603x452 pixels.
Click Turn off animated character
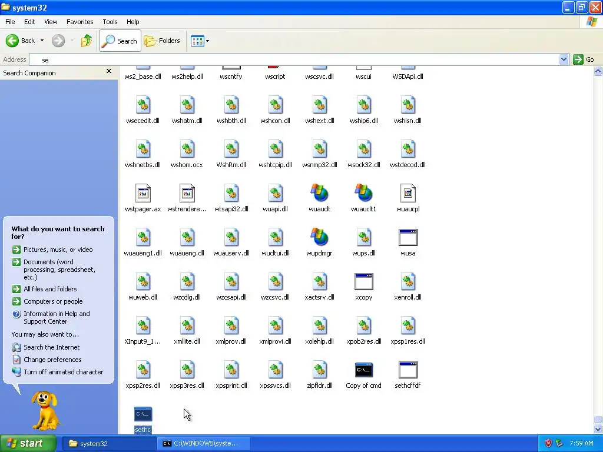63,372
